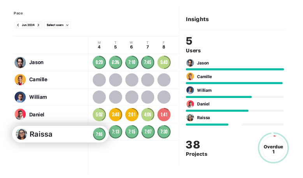Click Jason's avatar in the user list
303x178 pixels.
[x=20, y=62]
